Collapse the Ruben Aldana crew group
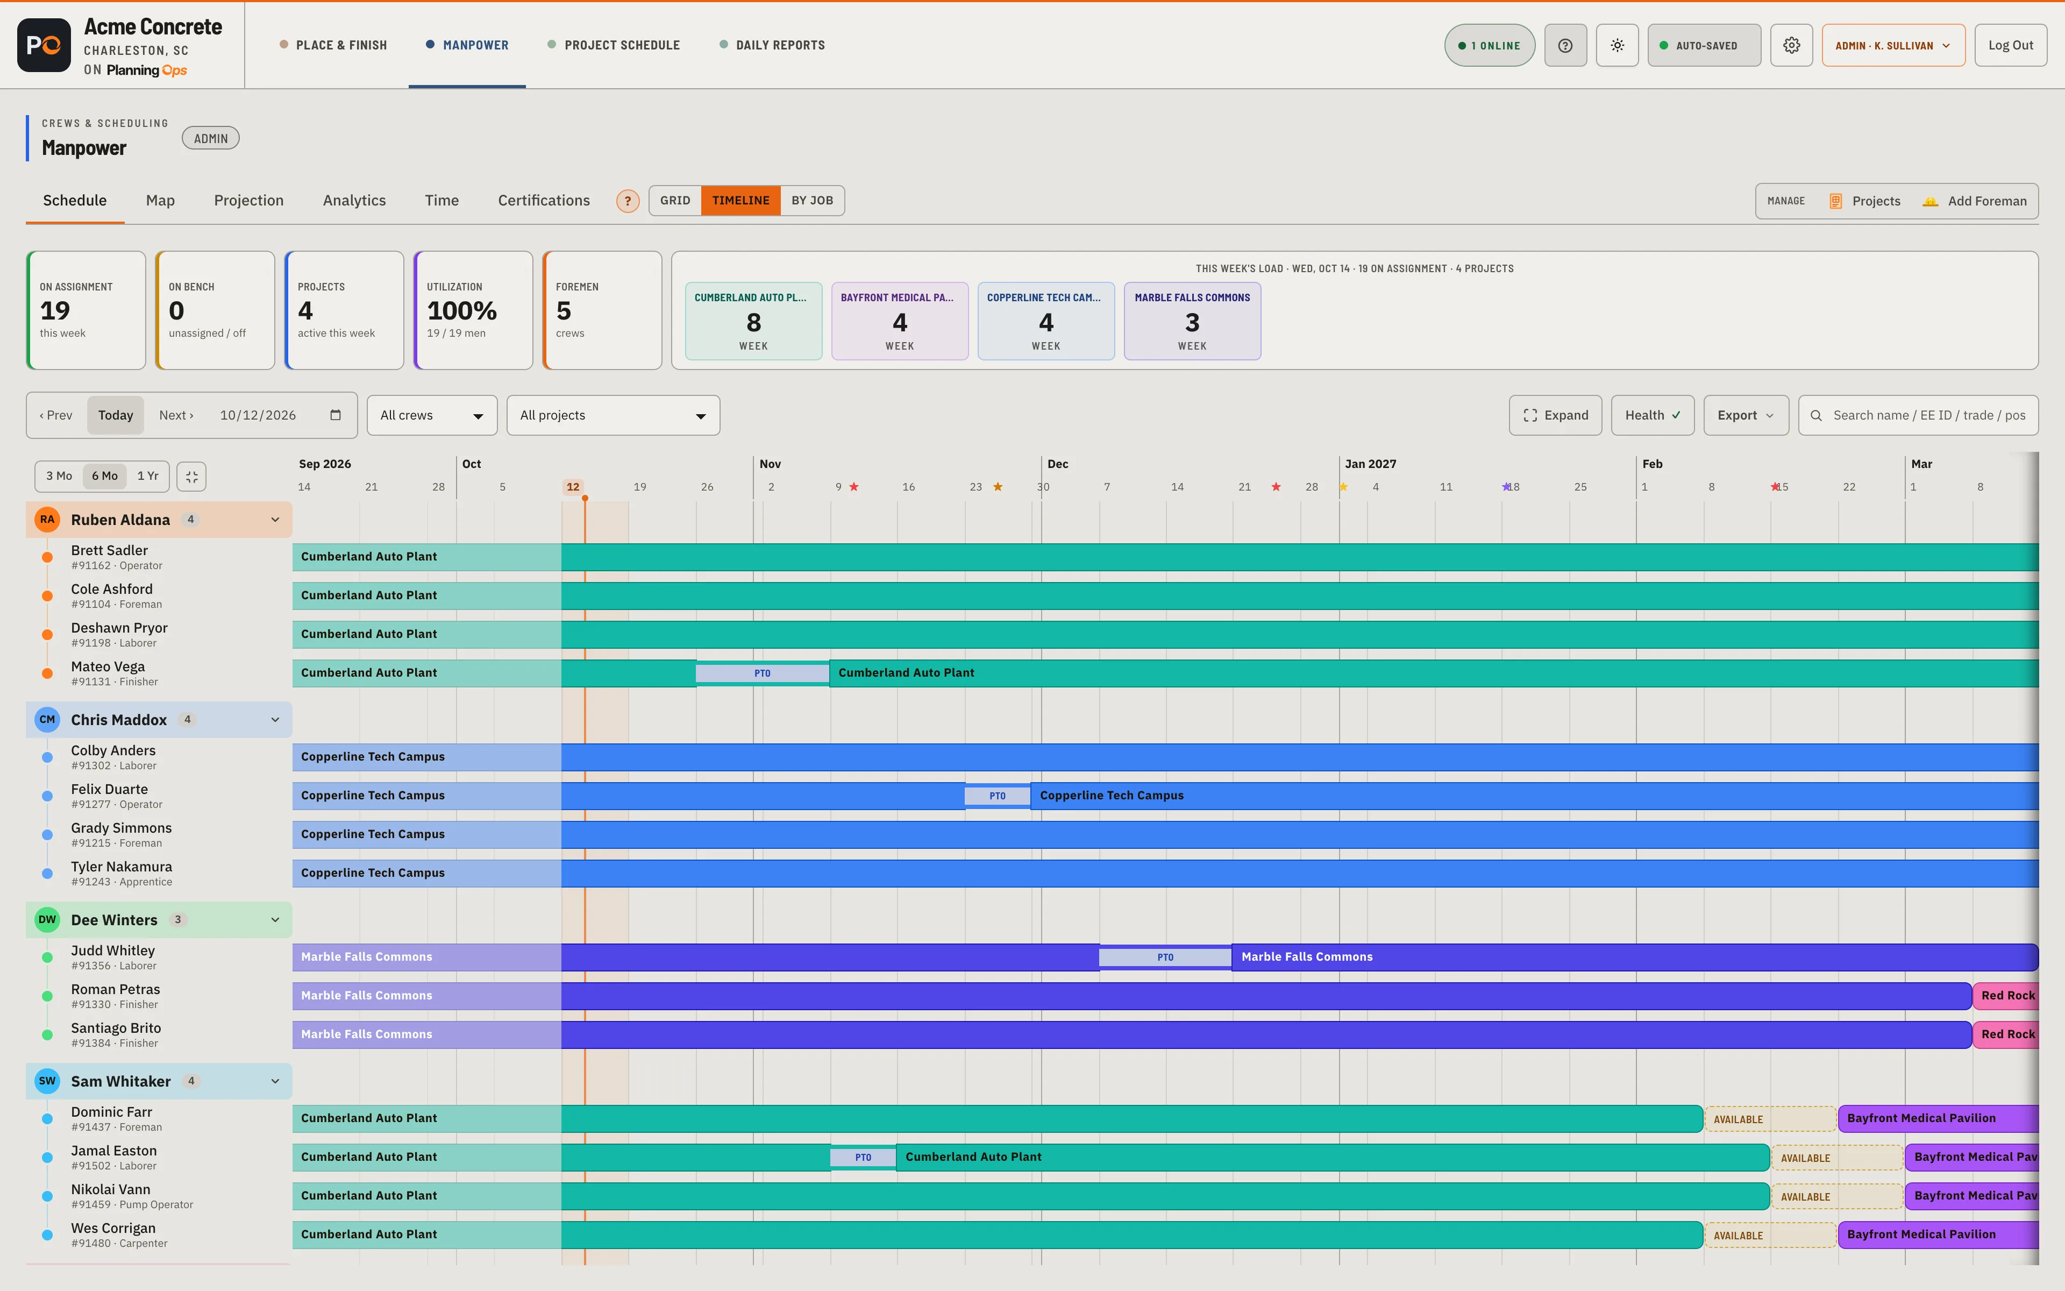This screenshot has width=2065, height=1291. click(275, 520)
